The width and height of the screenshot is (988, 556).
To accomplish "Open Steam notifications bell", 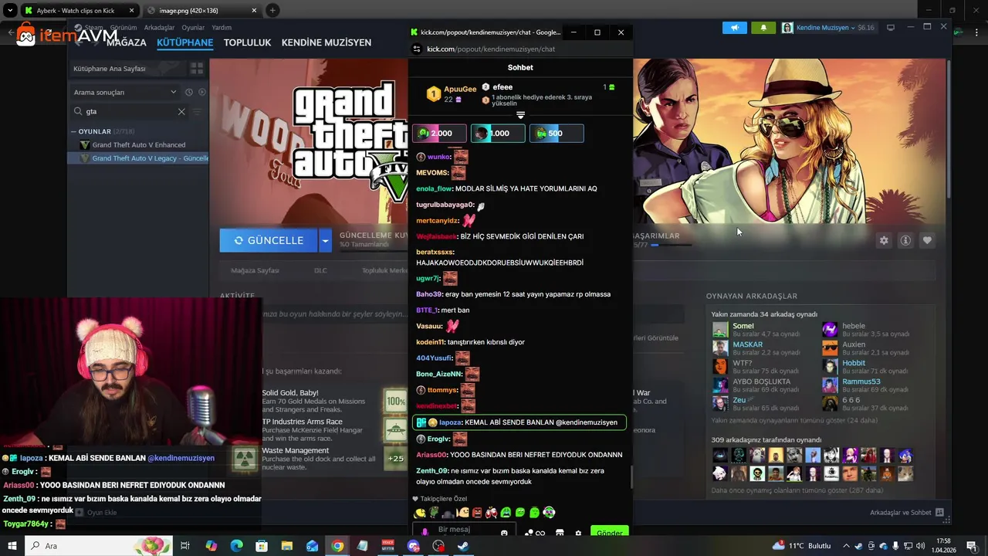I will click(x=763, y=28).
